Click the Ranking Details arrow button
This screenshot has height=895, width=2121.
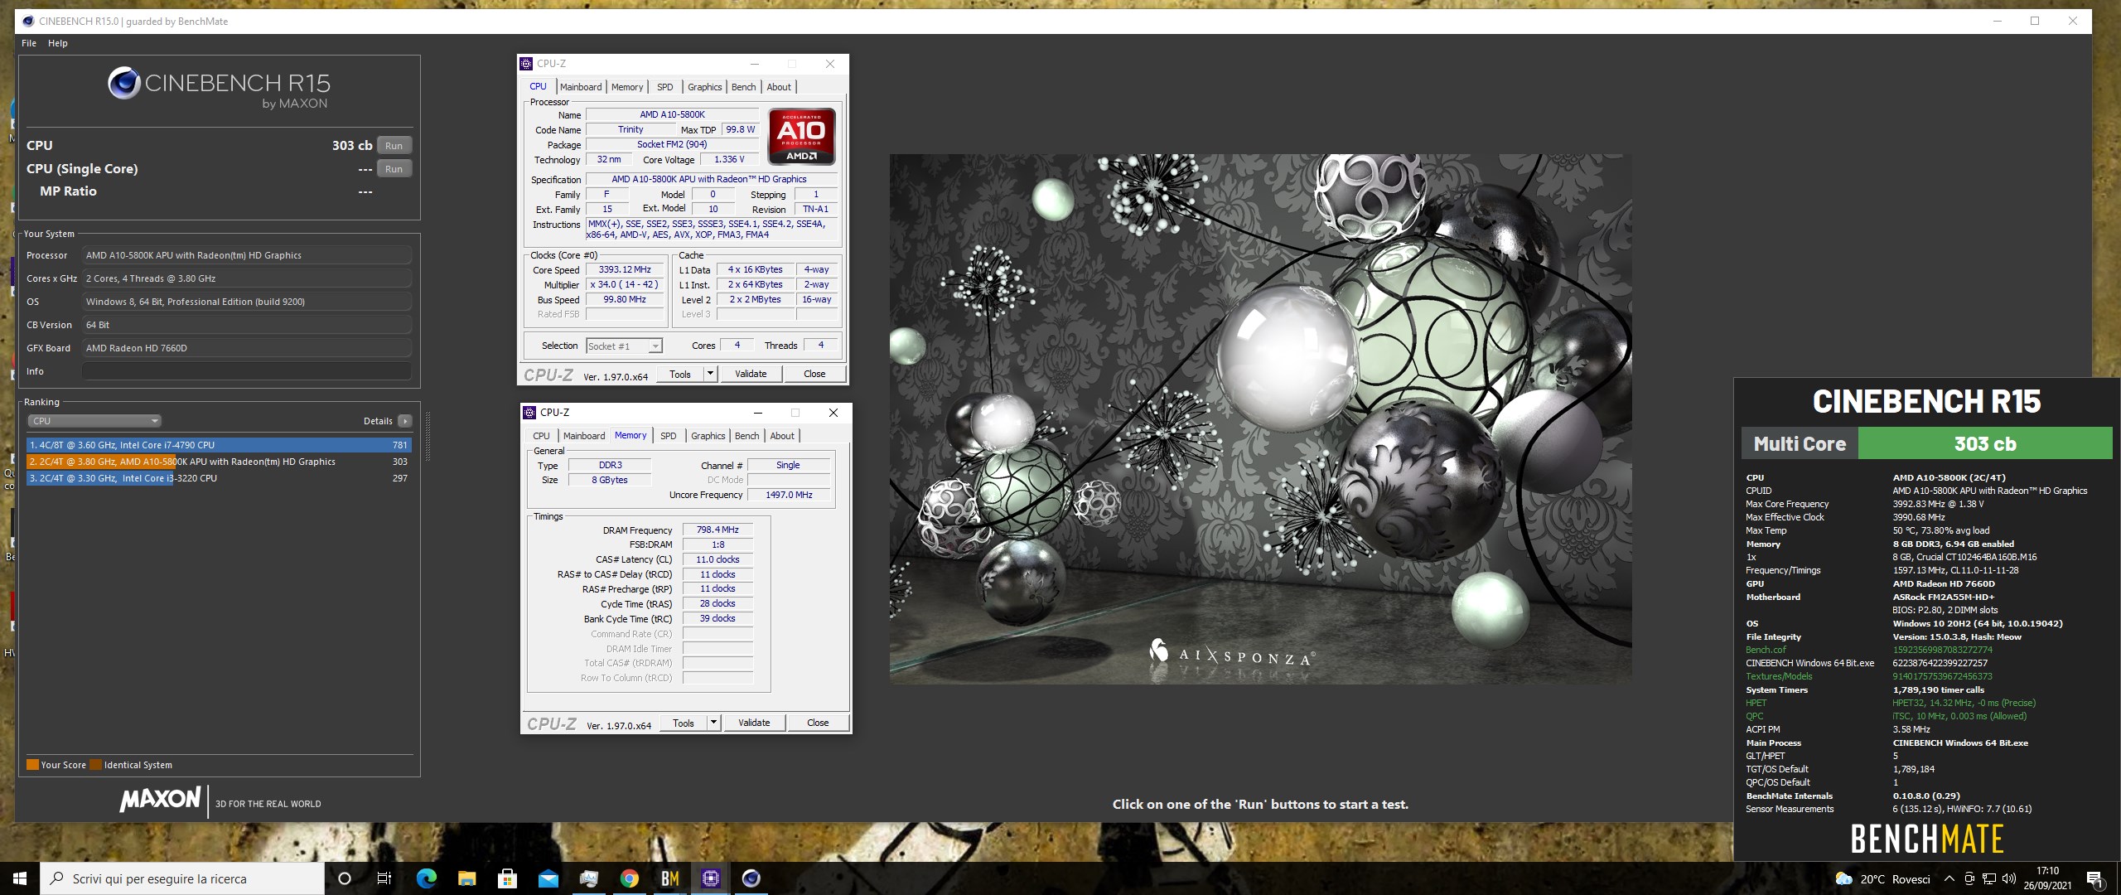click(x=404, y=421)
